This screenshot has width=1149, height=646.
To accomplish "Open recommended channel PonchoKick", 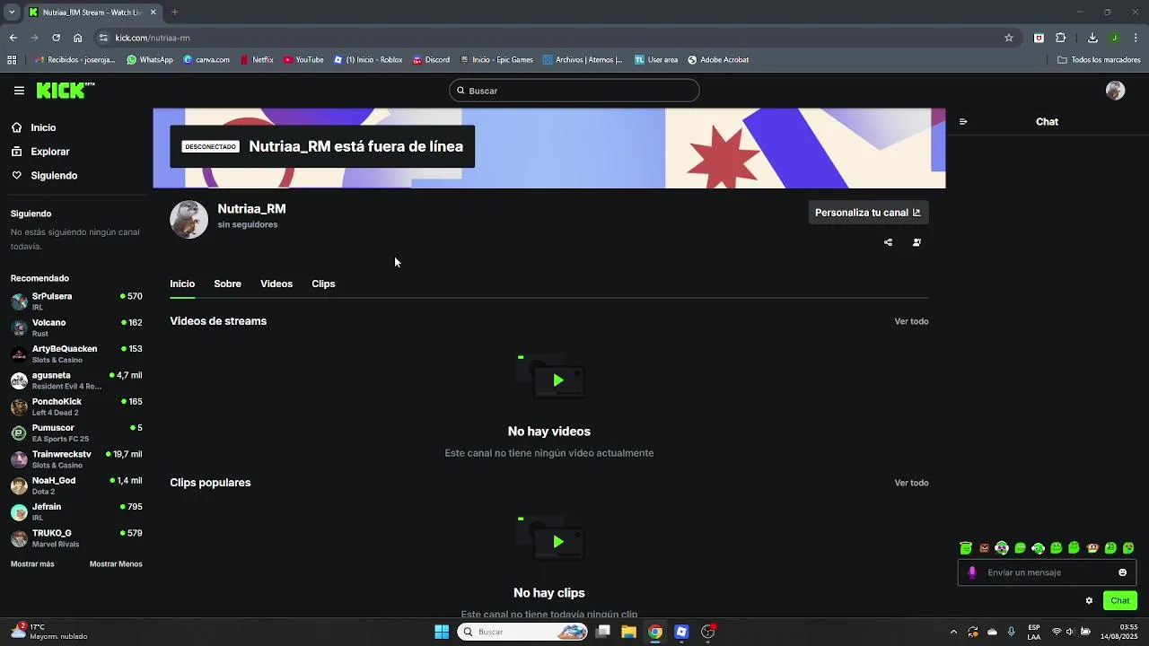I will click(76, 406).
